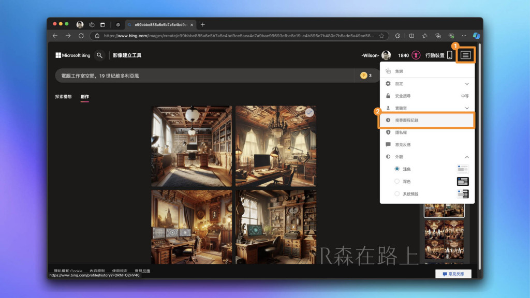Click the boost coin icon showing 3
This screenshot has height=298, width=530.
[364, 76]
